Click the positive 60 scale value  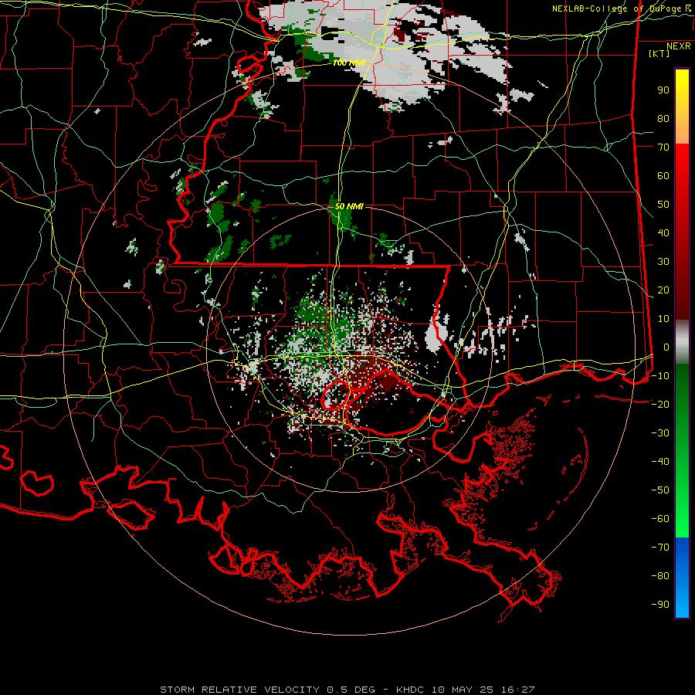[663, 176]
